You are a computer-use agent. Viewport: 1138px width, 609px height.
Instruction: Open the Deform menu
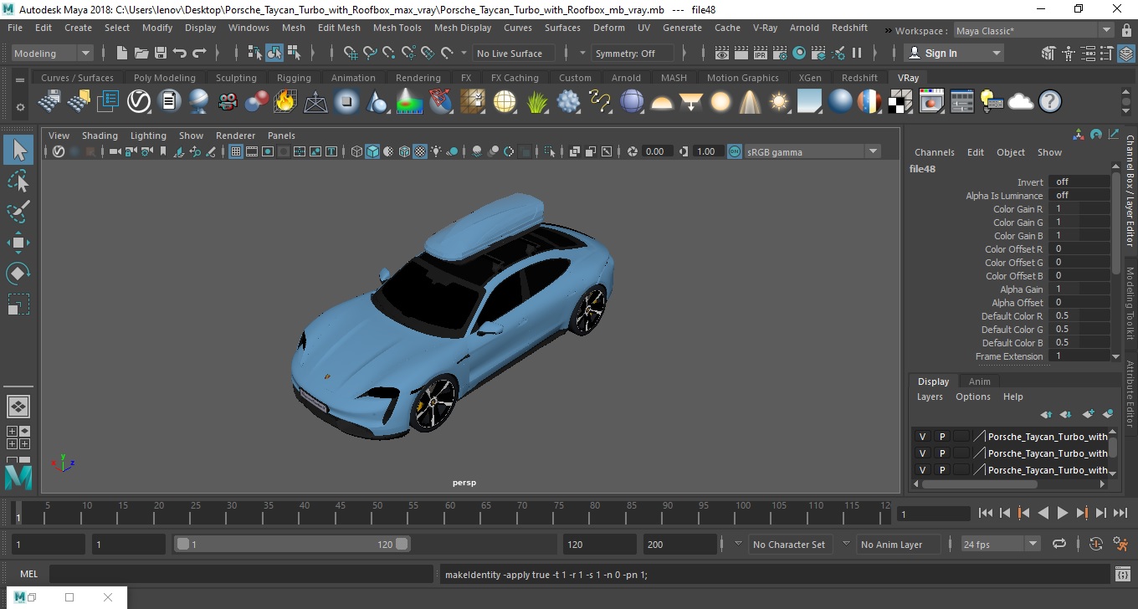tap(608, 28)
